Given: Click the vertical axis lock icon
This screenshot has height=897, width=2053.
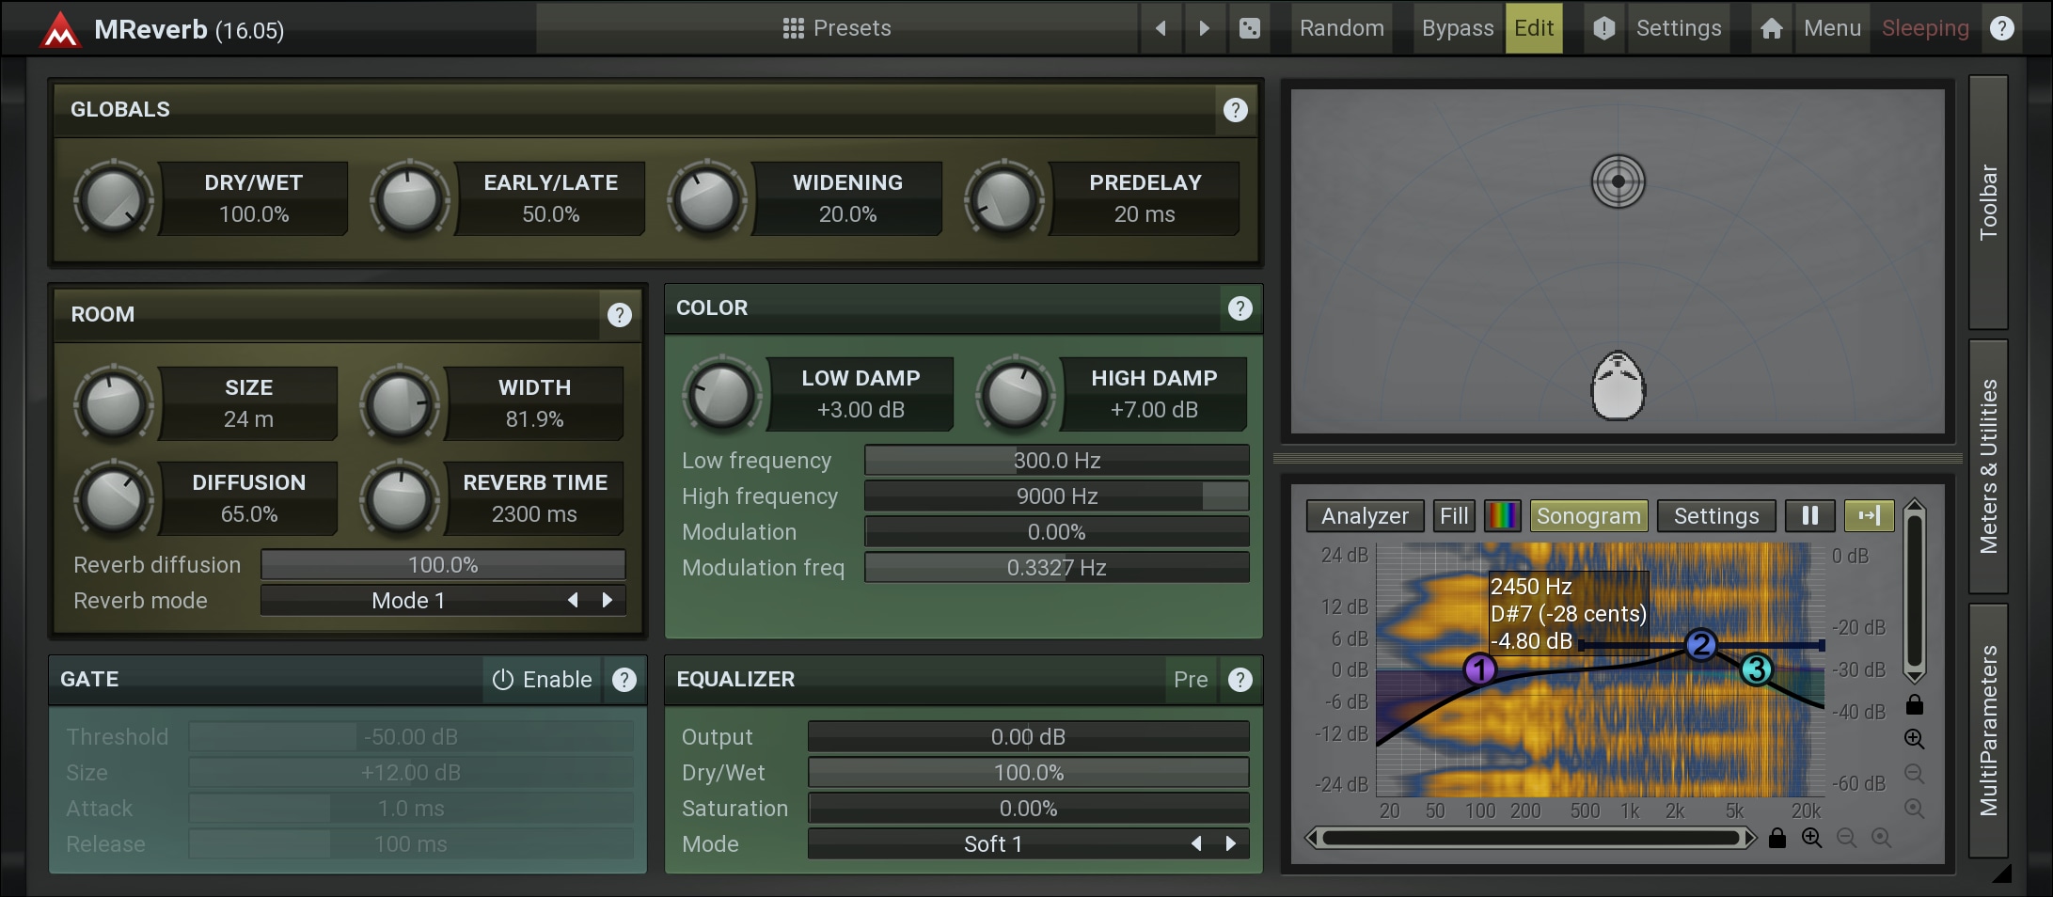Looking at the screenshot, I should [1915, 704].
